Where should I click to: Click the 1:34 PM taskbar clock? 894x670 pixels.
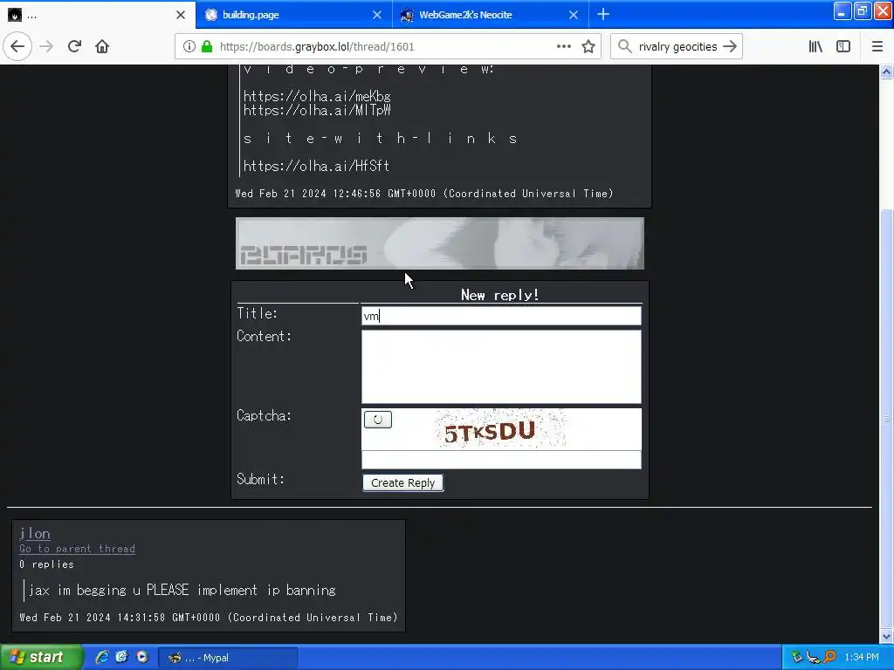(x=862, y=658)
